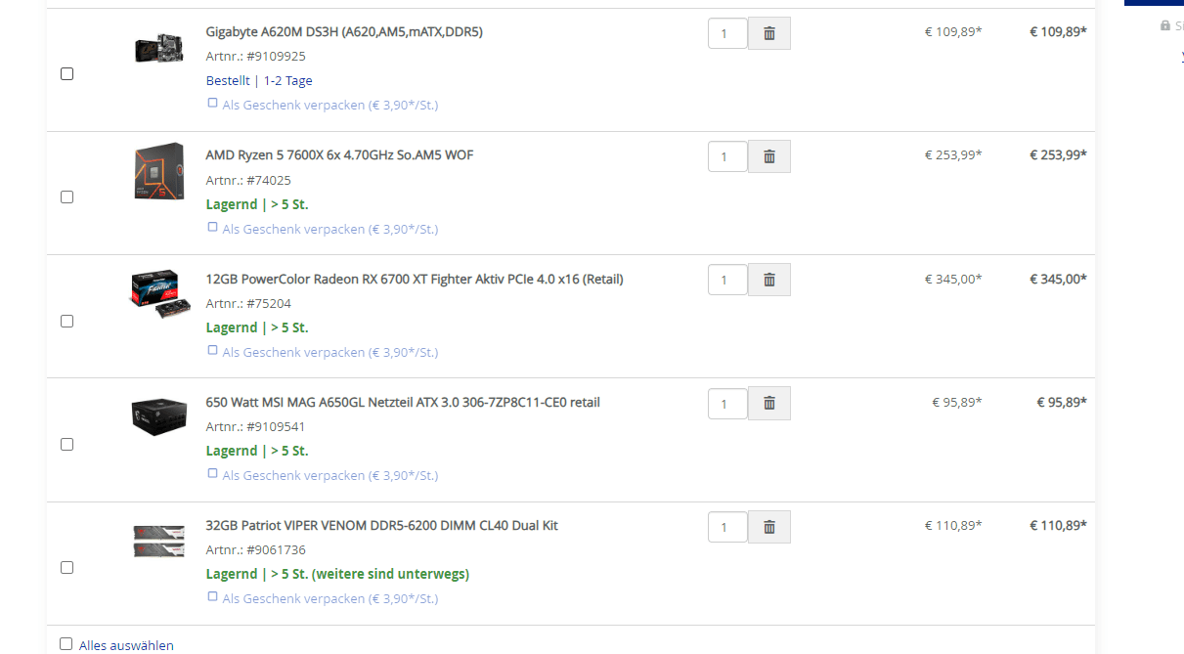This screenshot has width=1184, height=654.
Task: Click quantity box for PowerColor Radeon RX 6700 XT
Action: point(727,280)
